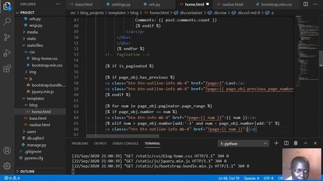The width and height of the screenshot is (323, 181).
Task: Click 'Spaces: 4' indentation setting
Action: coord(251,178)
